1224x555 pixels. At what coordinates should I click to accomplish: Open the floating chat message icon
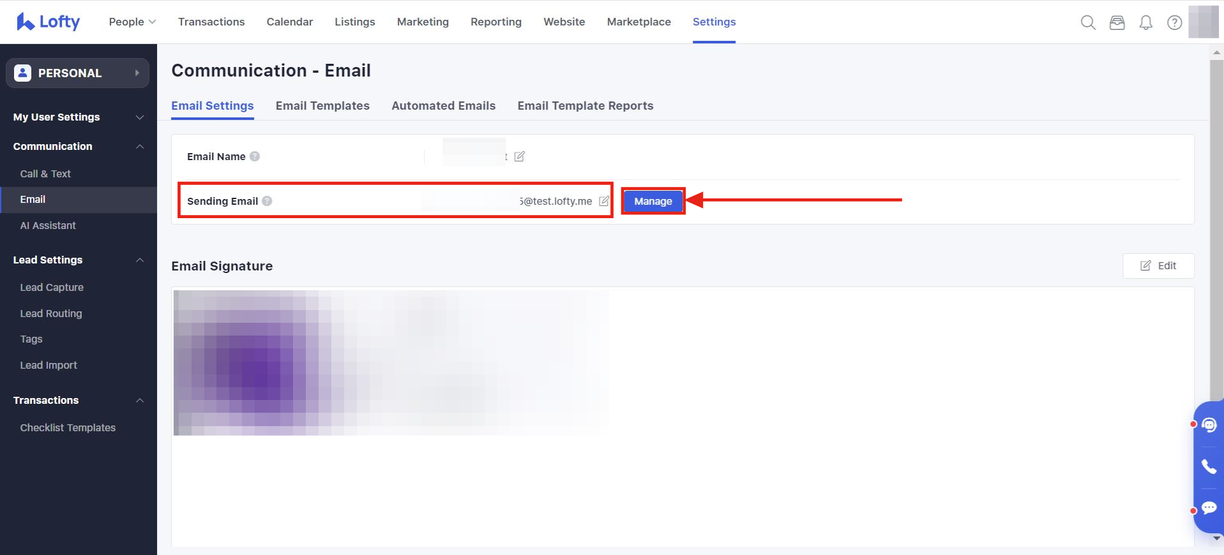(1209, 508)
